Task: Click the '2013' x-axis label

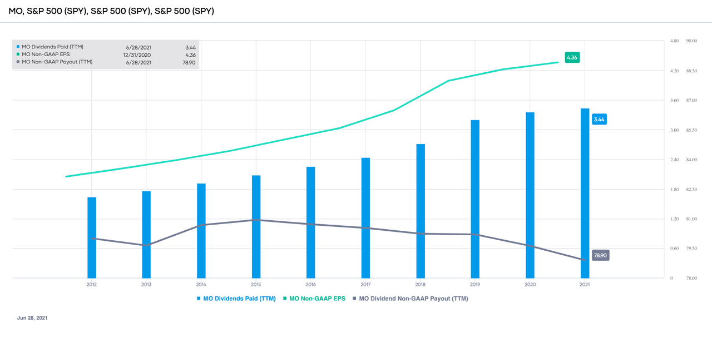Action: pyautogui.click(x=146, y=284)
